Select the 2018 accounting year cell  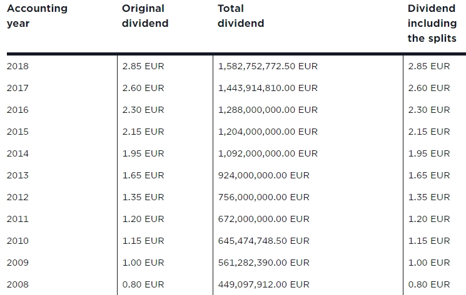(18, 66)
